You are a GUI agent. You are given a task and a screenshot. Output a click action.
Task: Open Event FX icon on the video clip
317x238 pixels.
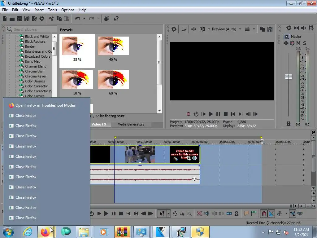tap(194, 158)
